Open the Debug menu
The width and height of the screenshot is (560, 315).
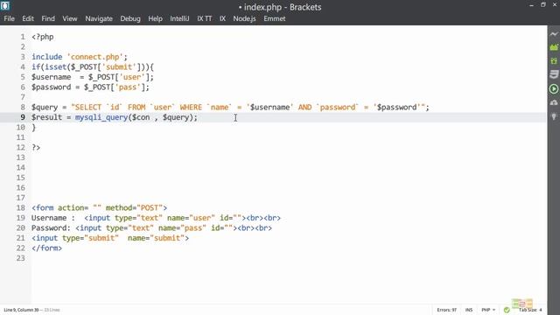pos(130,18)
